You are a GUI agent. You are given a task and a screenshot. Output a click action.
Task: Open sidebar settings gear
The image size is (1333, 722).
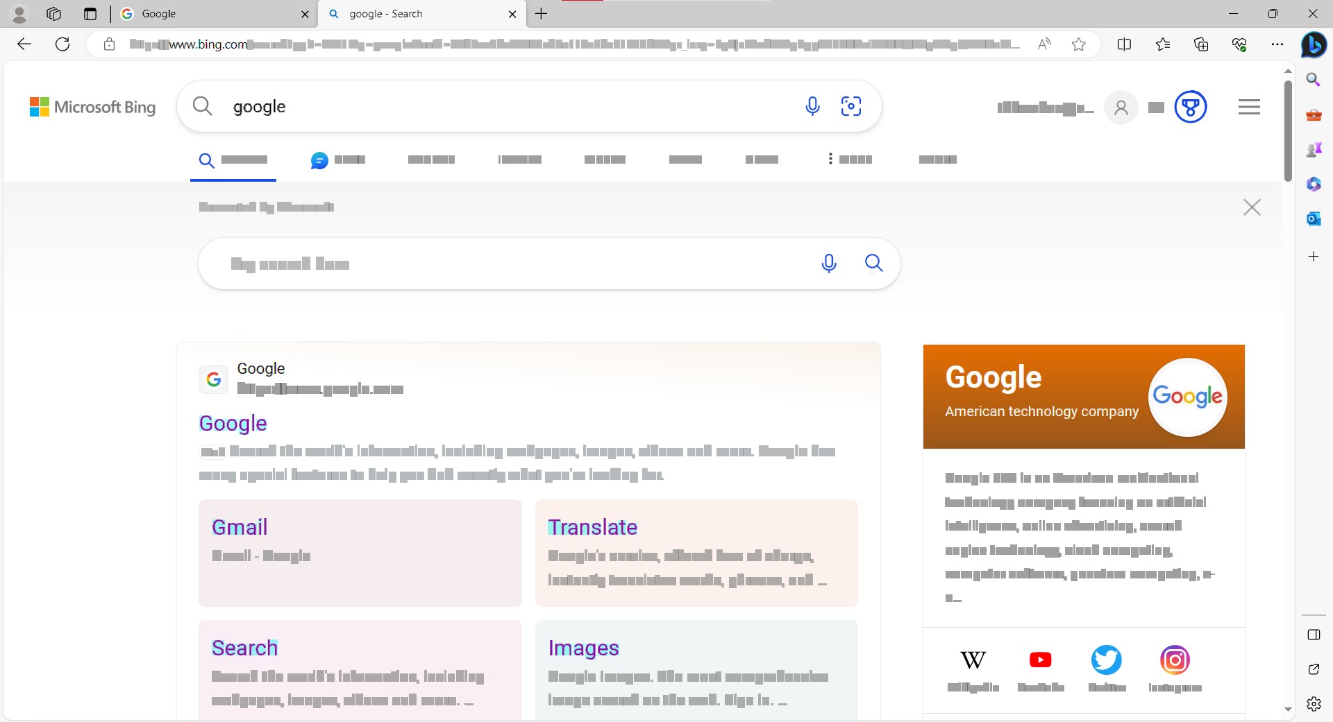pos(1313,704)
